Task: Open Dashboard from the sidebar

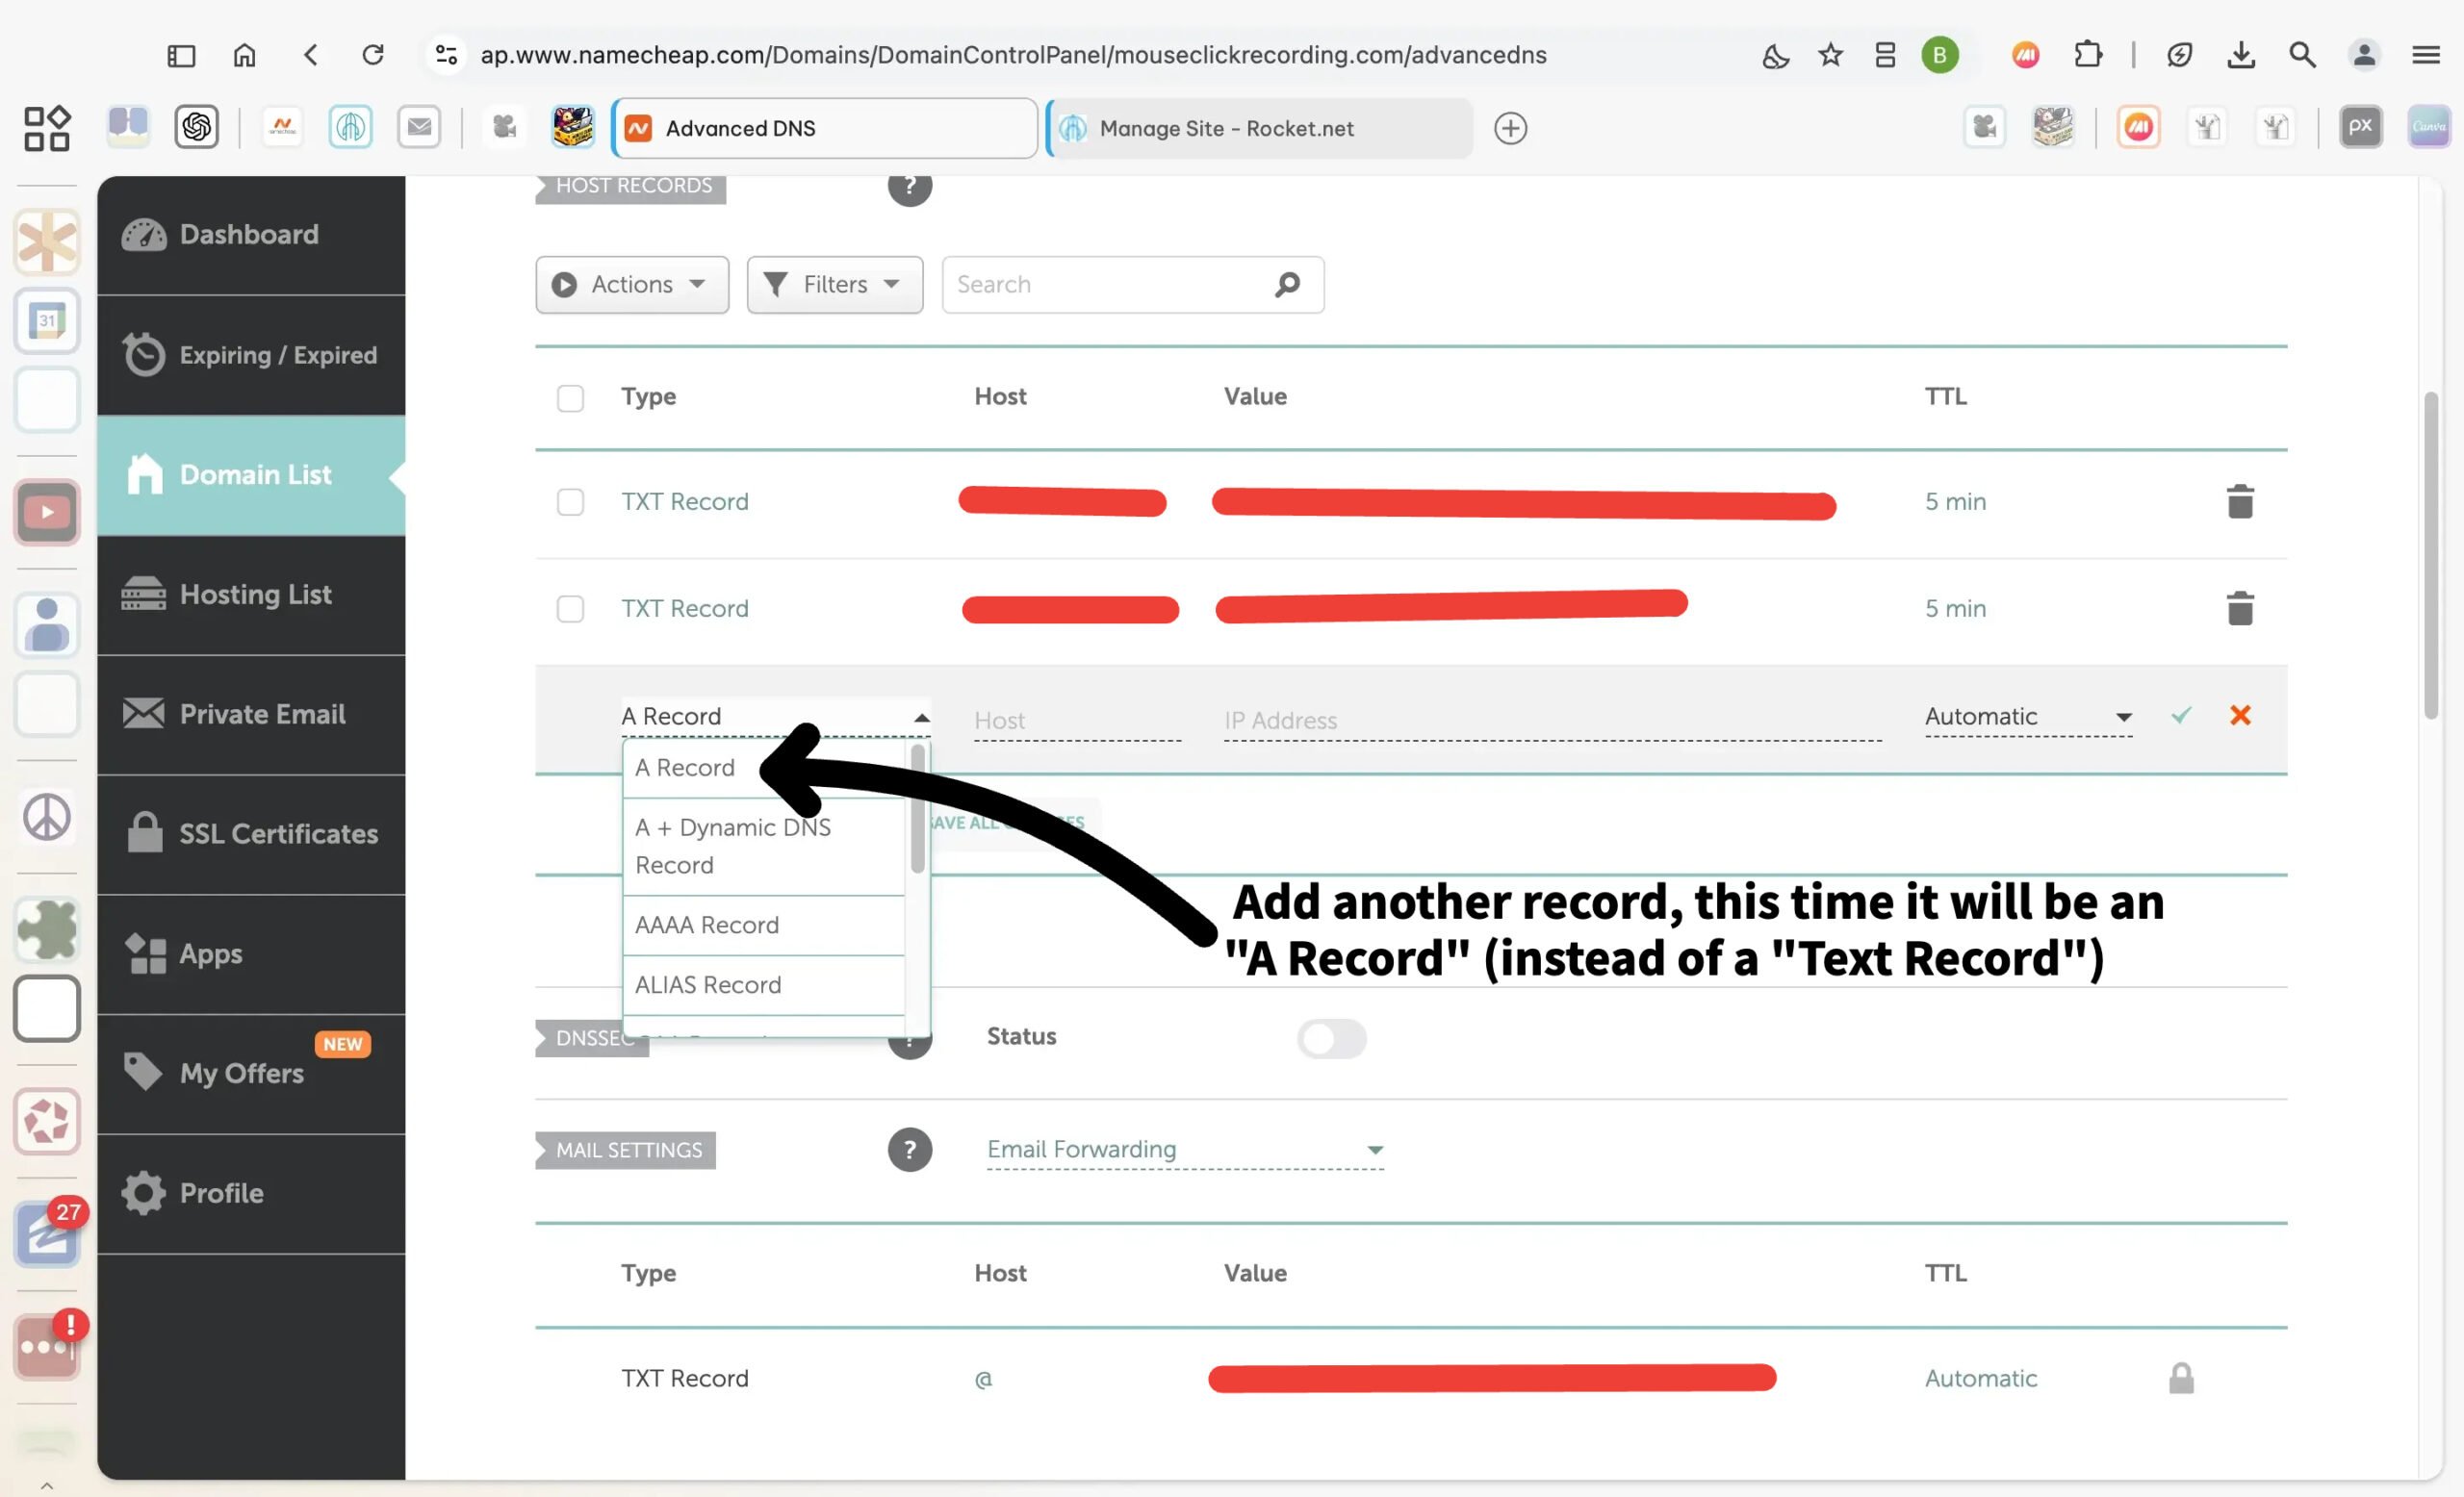Action: click(250, 235)
